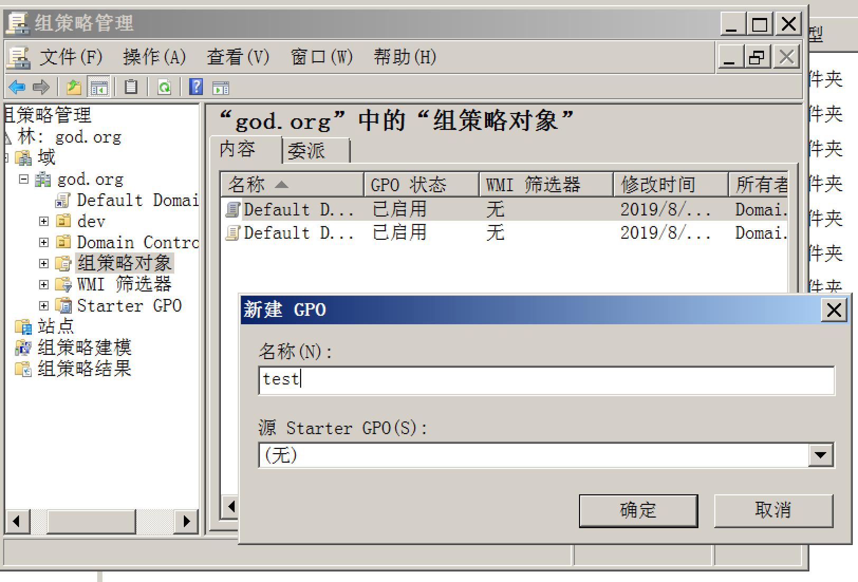Click the 站点 sites icon
Screen dimensions: 858x582
click(23, 326)
